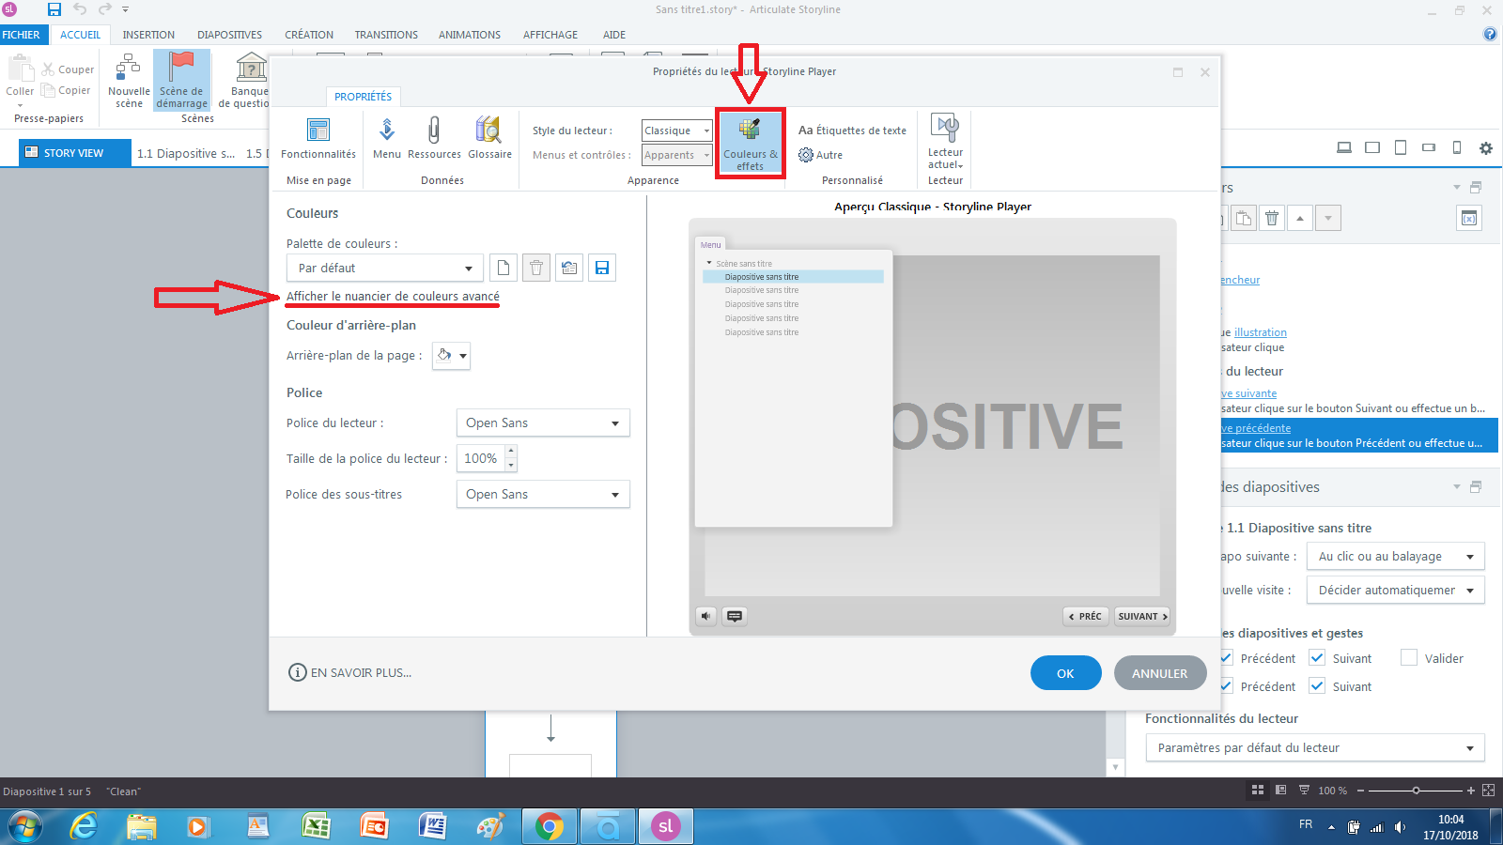Image resolution: width=1503 pixels, height=845 pixels.
Task: Delete the current color palette
Action: coord(536,268)
